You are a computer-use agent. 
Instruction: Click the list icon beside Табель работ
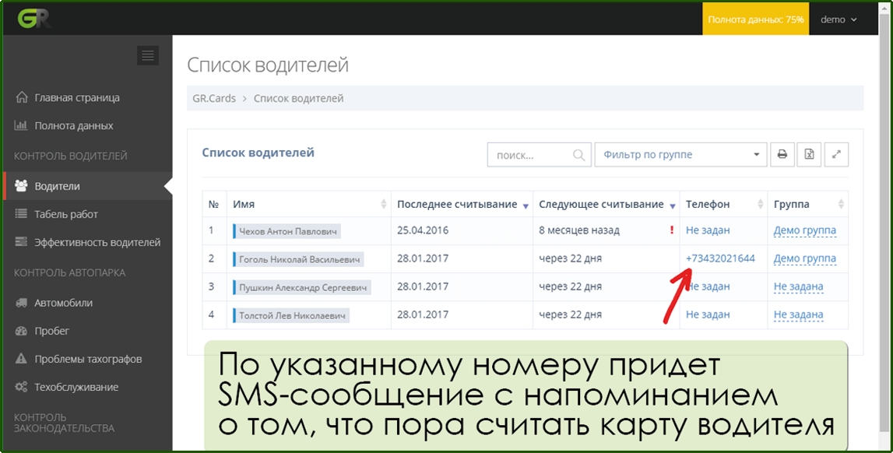tap(21, 214)
